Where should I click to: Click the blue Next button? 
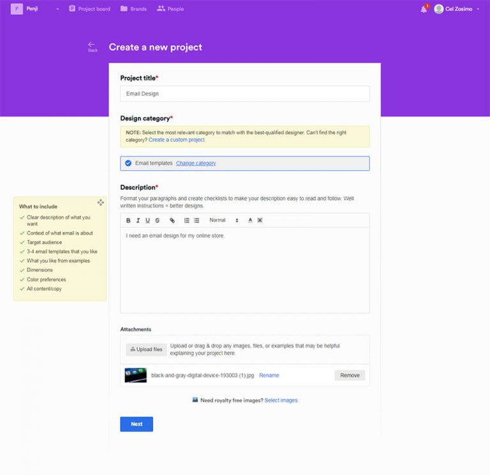[137, 424]
